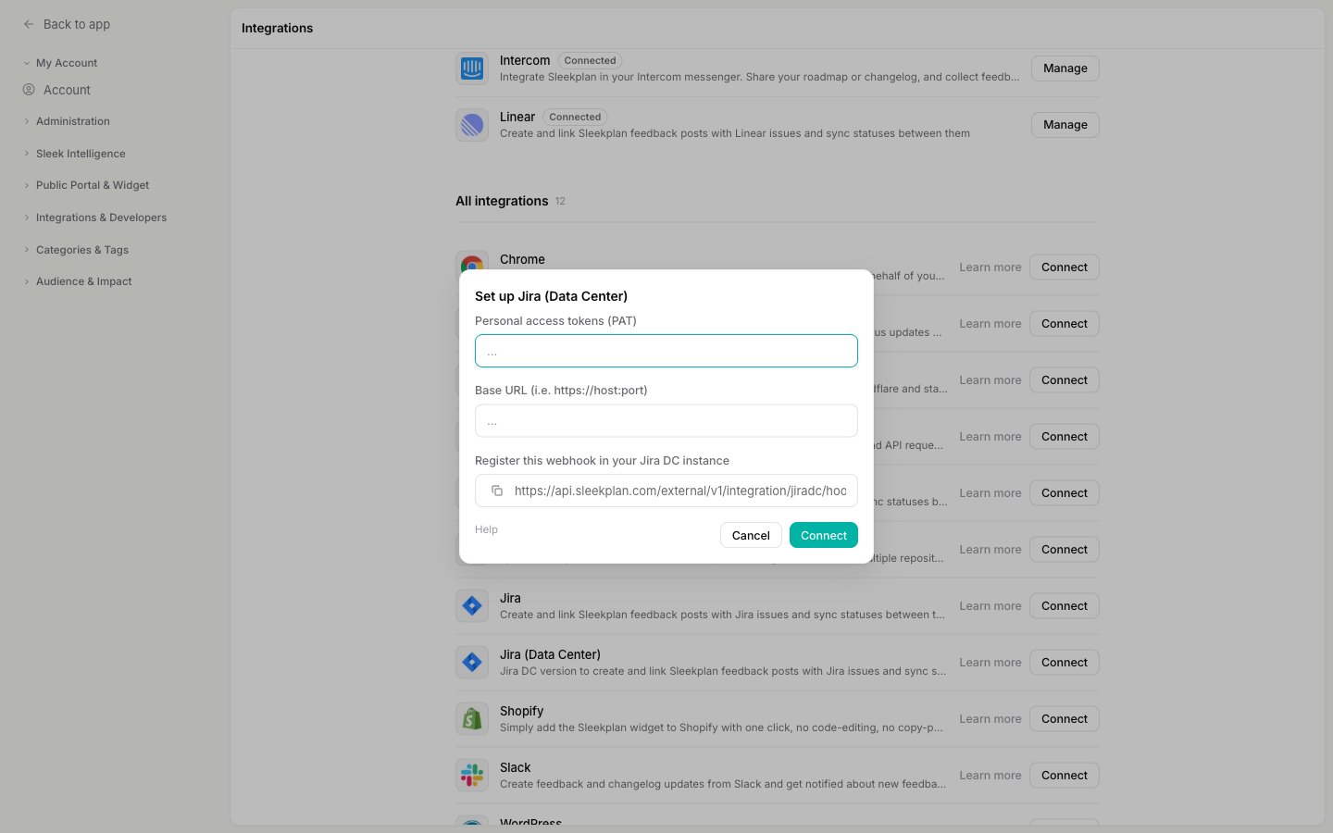Focus the Personal access tokens (PAT) field
The image size is (1333, 833).
point(666,351)
